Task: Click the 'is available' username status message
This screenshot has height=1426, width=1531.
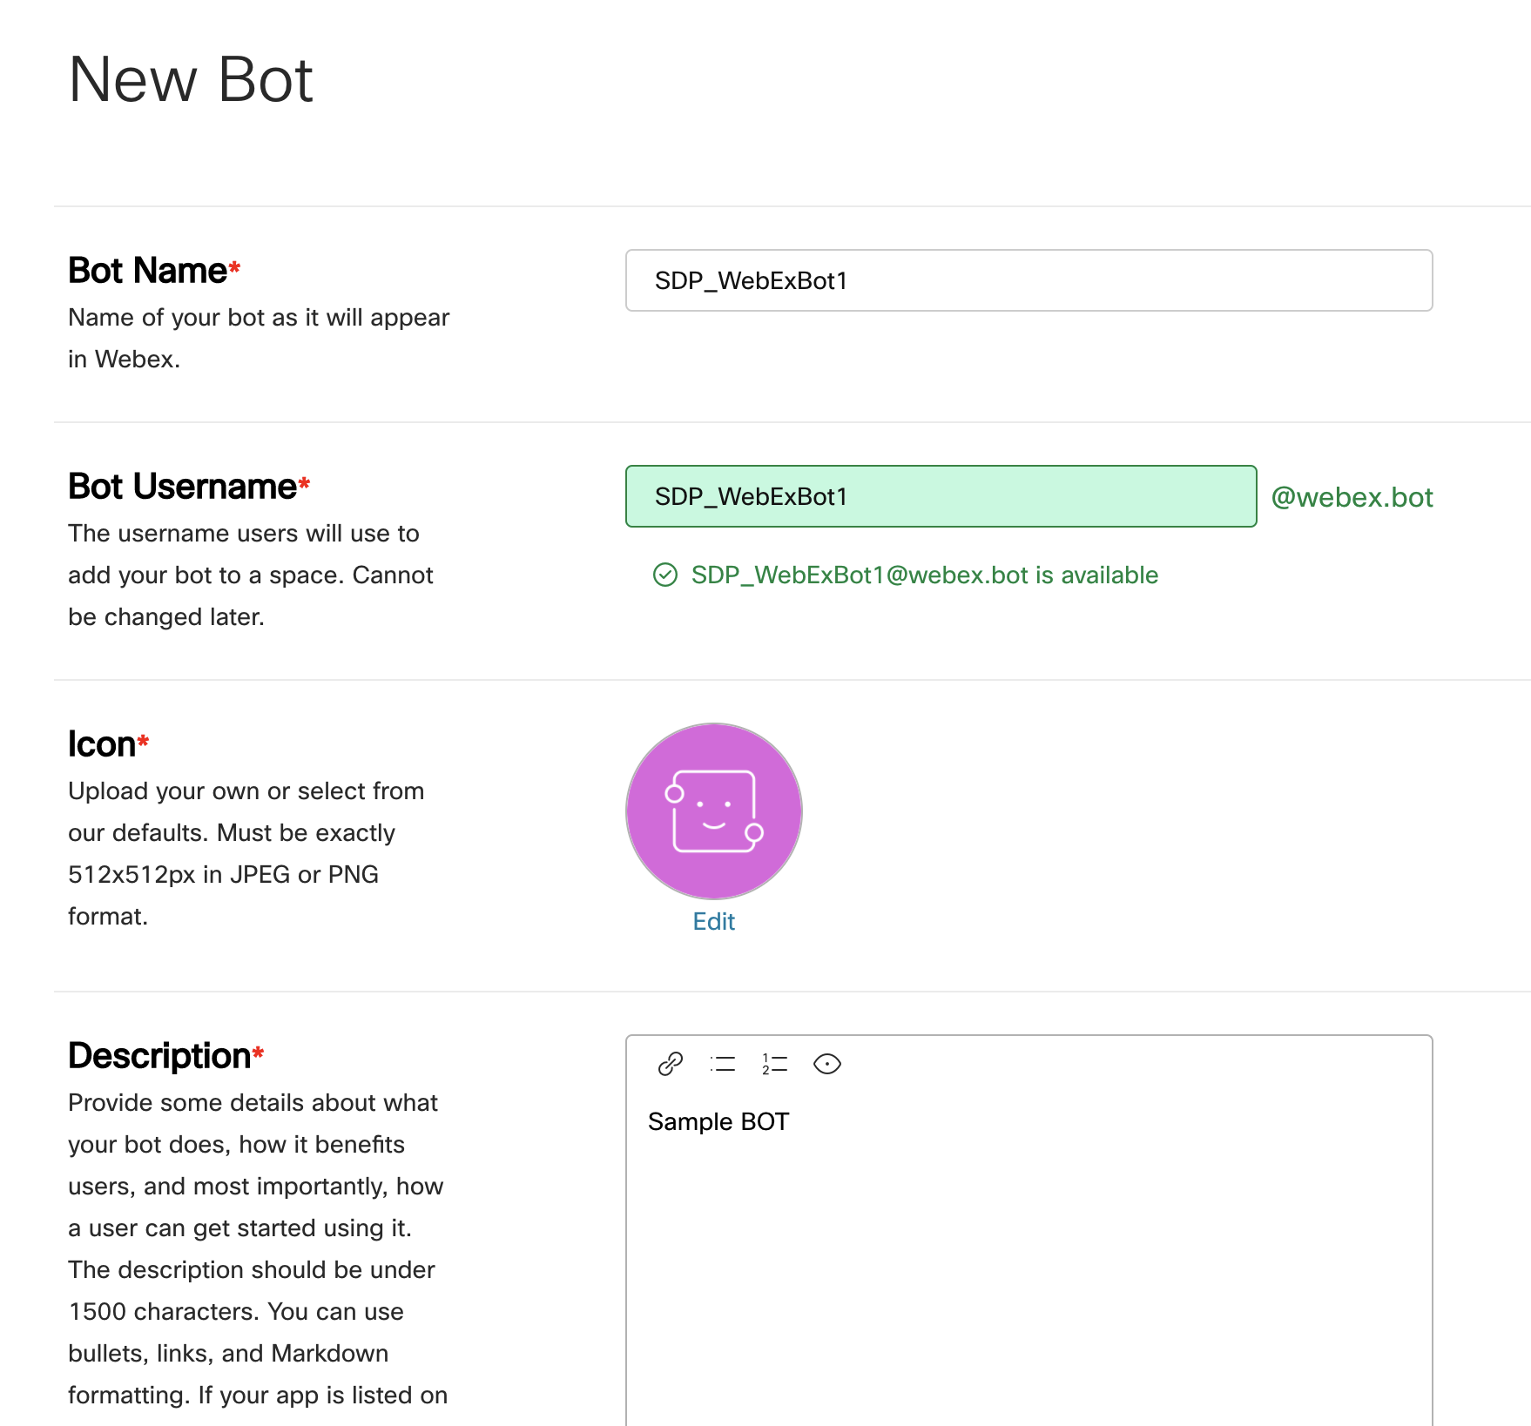Action: (x=924, y=575)
